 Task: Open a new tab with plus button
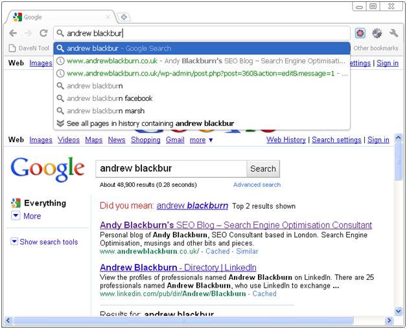124,17
